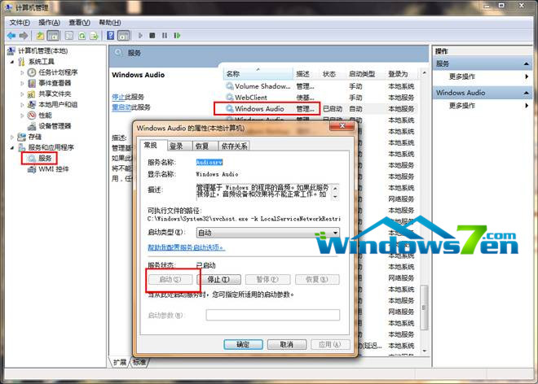The height and width of the screenshot is (384, 538).
Task: Expand the 任务计划程序 tree node
Action: (22, 72)
